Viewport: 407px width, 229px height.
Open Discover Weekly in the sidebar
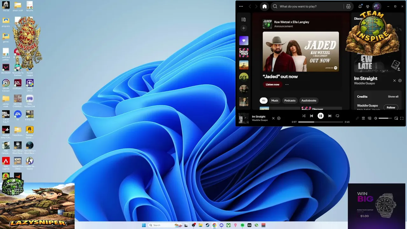tap(244, 52)
